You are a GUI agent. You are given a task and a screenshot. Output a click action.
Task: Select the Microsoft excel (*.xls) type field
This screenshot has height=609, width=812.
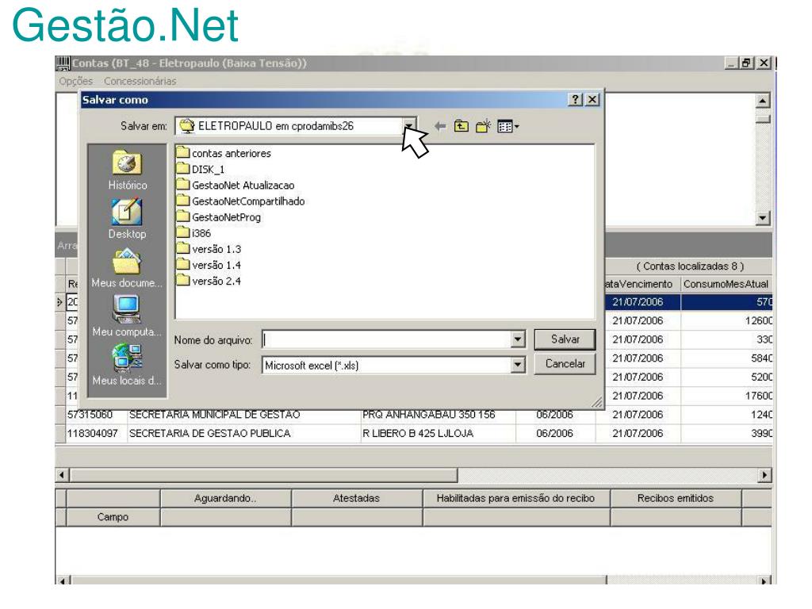click(386, 365)
